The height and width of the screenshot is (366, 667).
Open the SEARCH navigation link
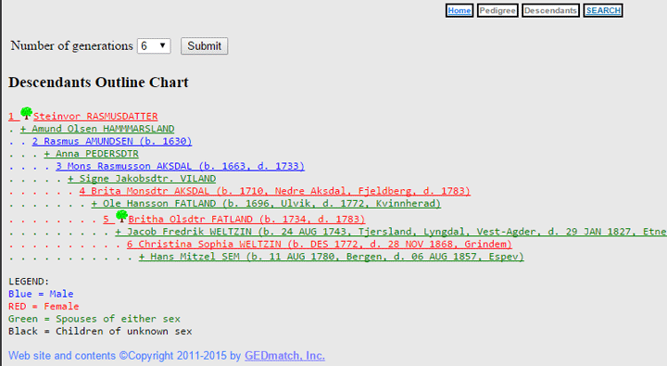point(603,10)
